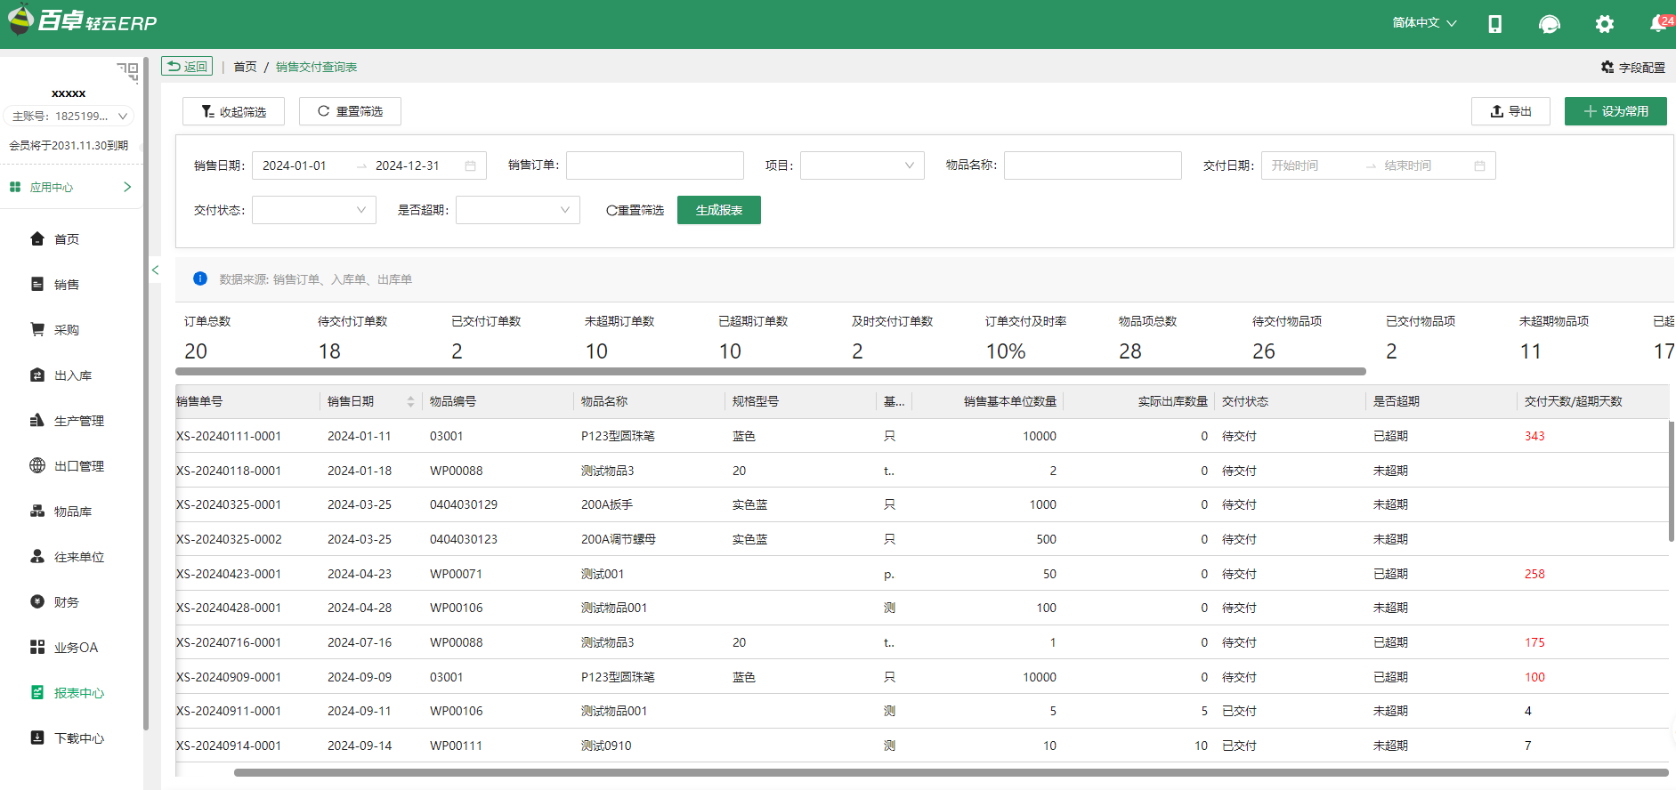1676x790 pixels.
Task: Click the 导出 export button
Action: (x=1510, y=111)
